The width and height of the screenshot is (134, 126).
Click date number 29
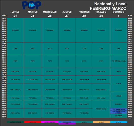pos(101,16)
